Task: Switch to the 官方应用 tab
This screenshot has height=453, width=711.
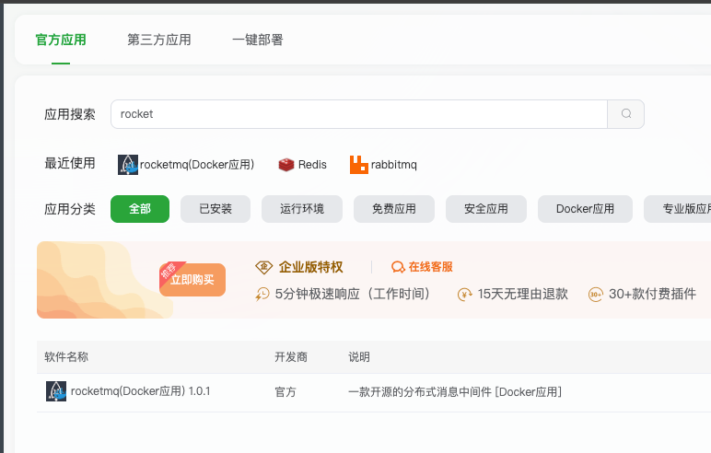Action: click(x=61, y=40)
